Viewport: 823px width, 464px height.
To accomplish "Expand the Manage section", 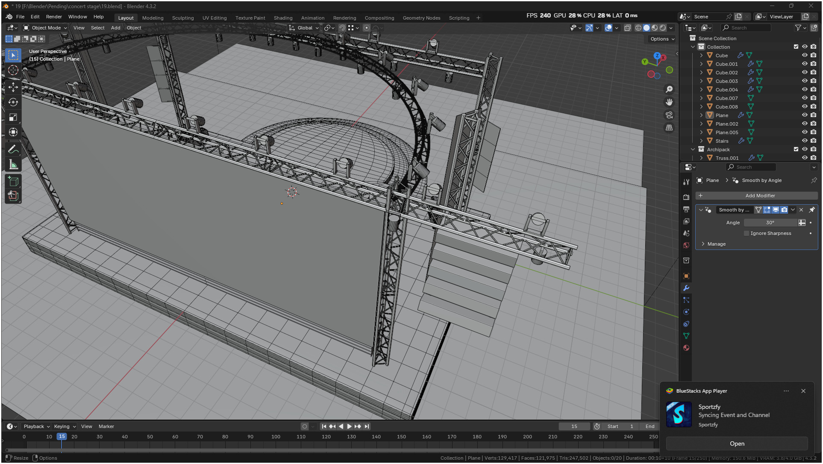I will click(703, 244).
